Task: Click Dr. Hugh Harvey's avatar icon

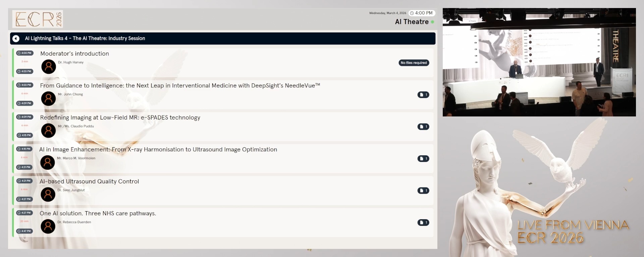Action: tap(49, 67)
